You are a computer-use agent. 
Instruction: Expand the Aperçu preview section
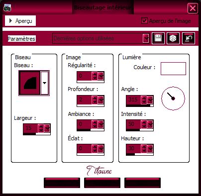coord(20,21)
